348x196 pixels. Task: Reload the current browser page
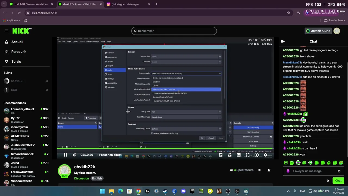point(19,13)
